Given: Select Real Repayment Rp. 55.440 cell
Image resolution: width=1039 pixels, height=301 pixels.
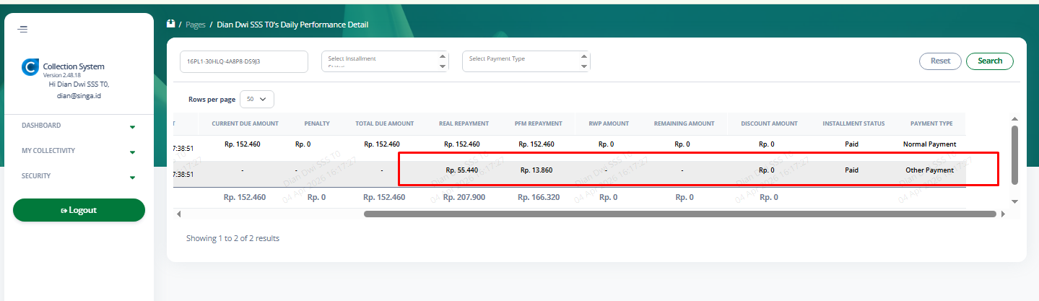Looking at the screenshot, I should pyautogui.click(x=462, y=170).
